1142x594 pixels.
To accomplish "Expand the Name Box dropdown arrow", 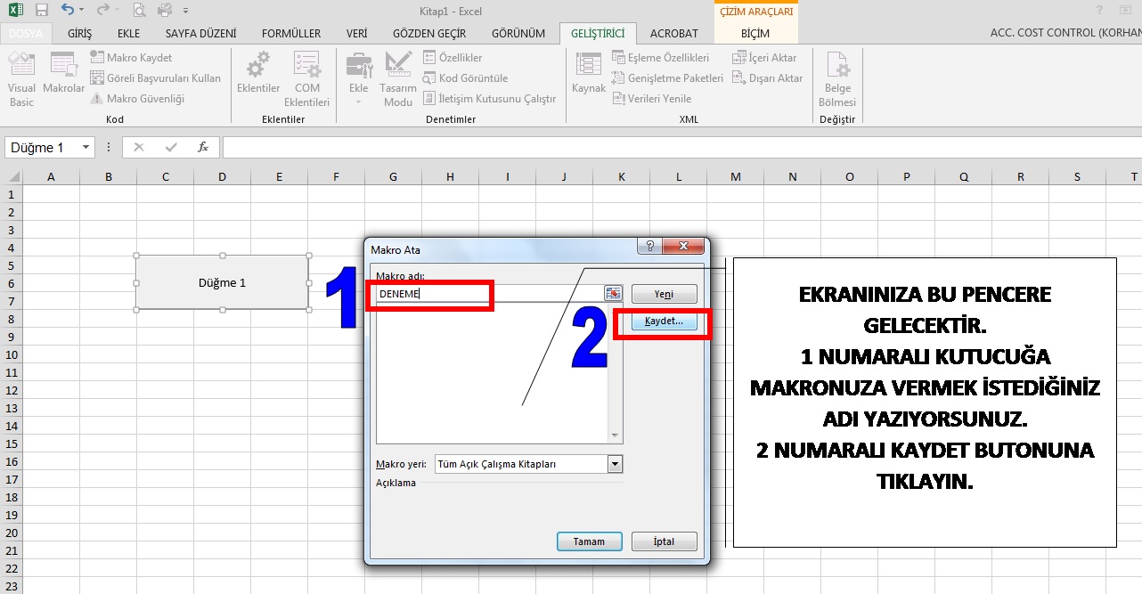I will click(86, 148).
